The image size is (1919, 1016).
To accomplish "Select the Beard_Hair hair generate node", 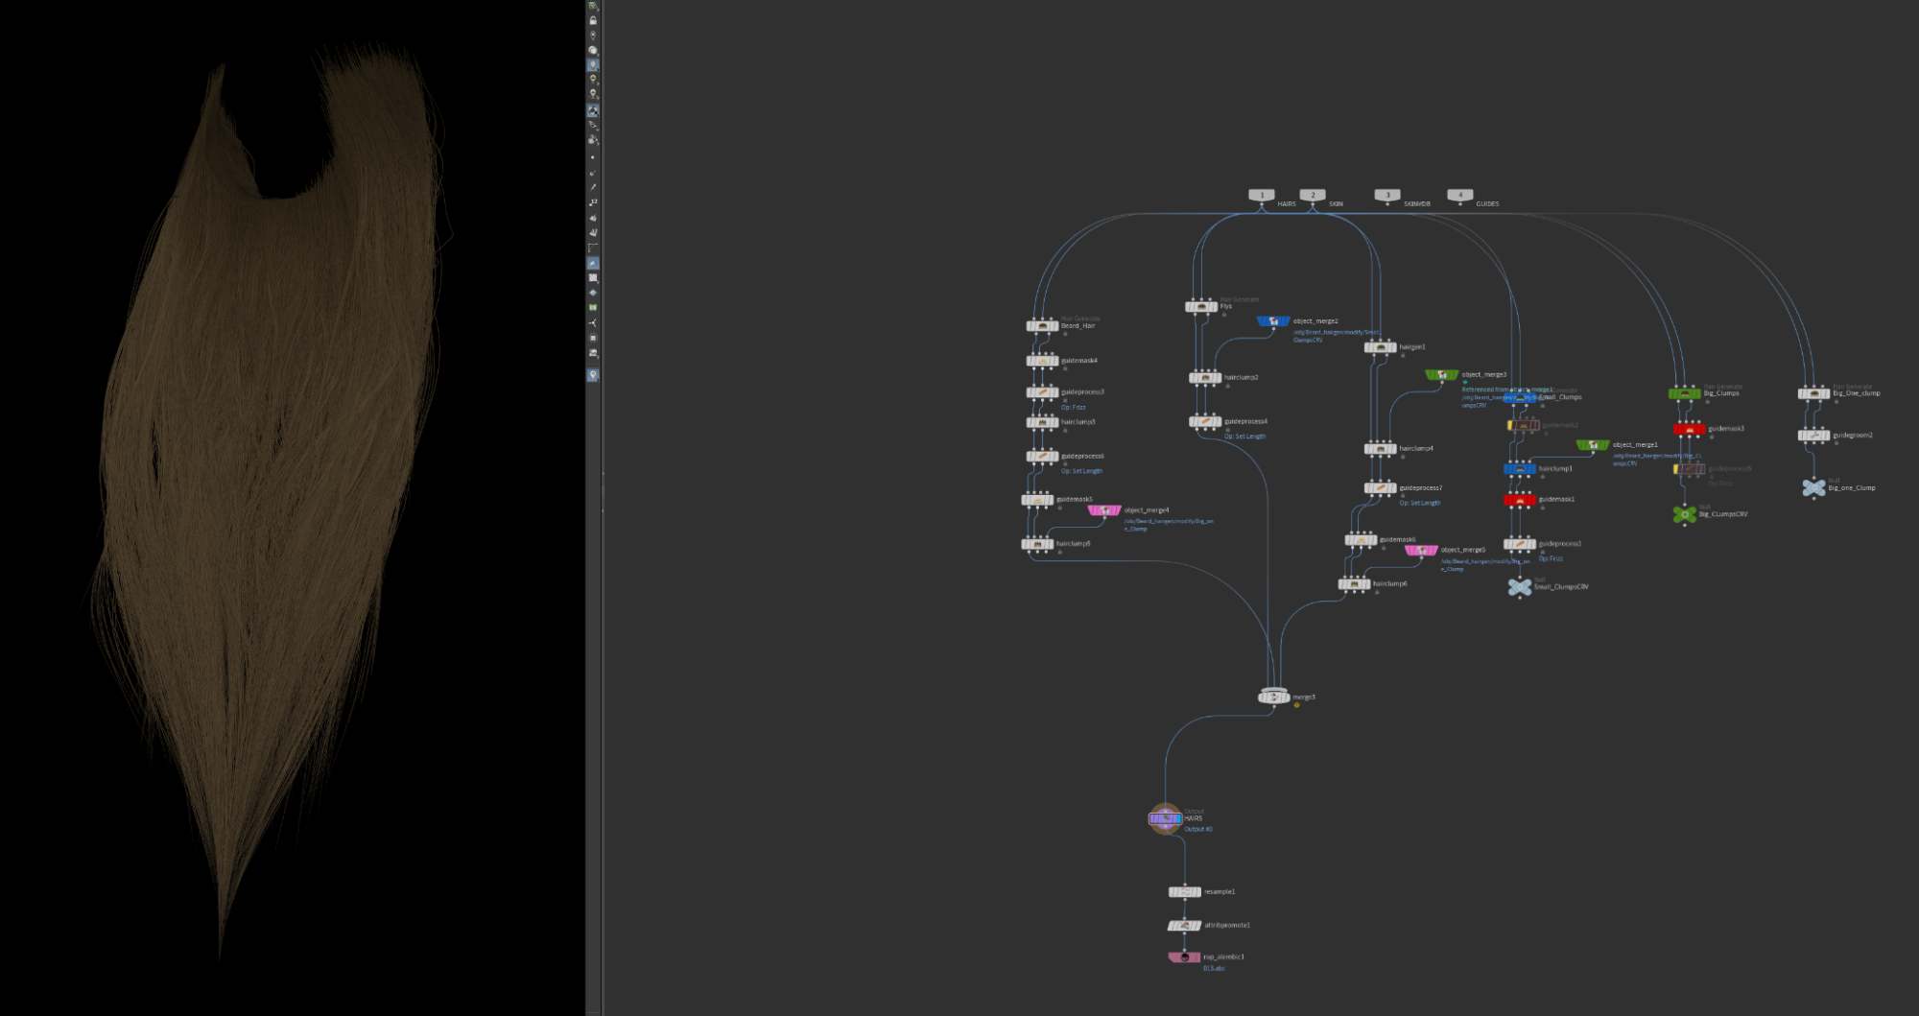I will (x=1042, y=326).
